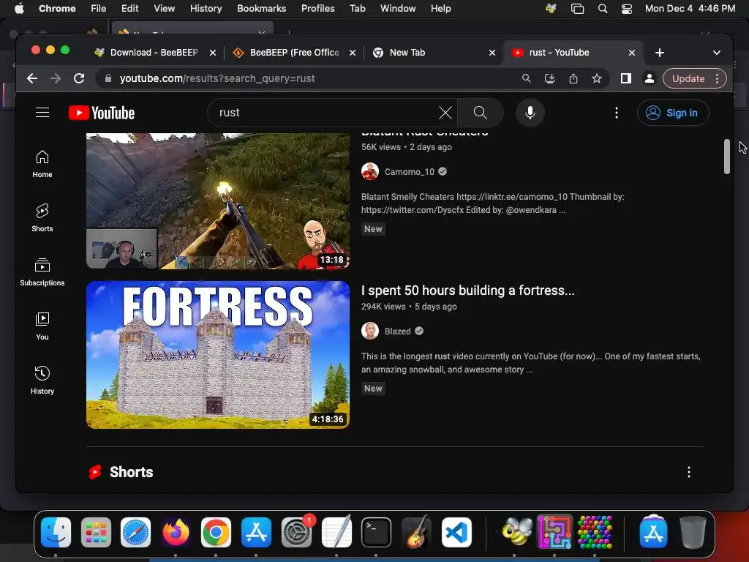749x562 pixels.
Task: Open Shorts section three-dot menu
Action: coord(688,472)
